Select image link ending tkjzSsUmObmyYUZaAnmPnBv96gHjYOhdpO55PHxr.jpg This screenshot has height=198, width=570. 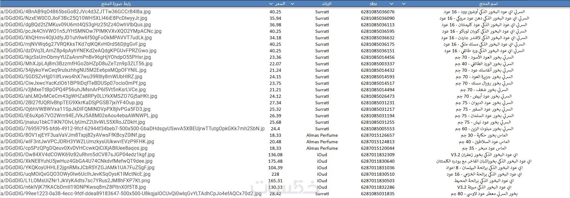point(76,57)
